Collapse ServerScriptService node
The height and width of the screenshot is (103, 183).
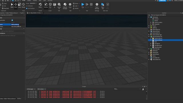(x=149, y=37)
